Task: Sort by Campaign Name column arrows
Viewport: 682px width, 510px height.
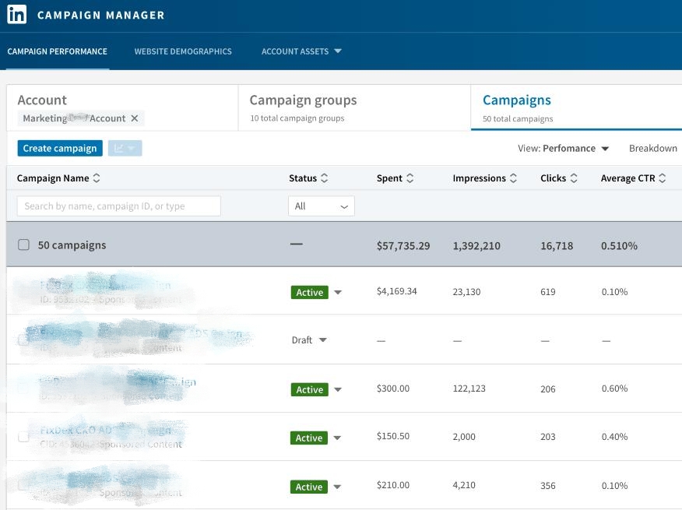Action: pos(97,178)
